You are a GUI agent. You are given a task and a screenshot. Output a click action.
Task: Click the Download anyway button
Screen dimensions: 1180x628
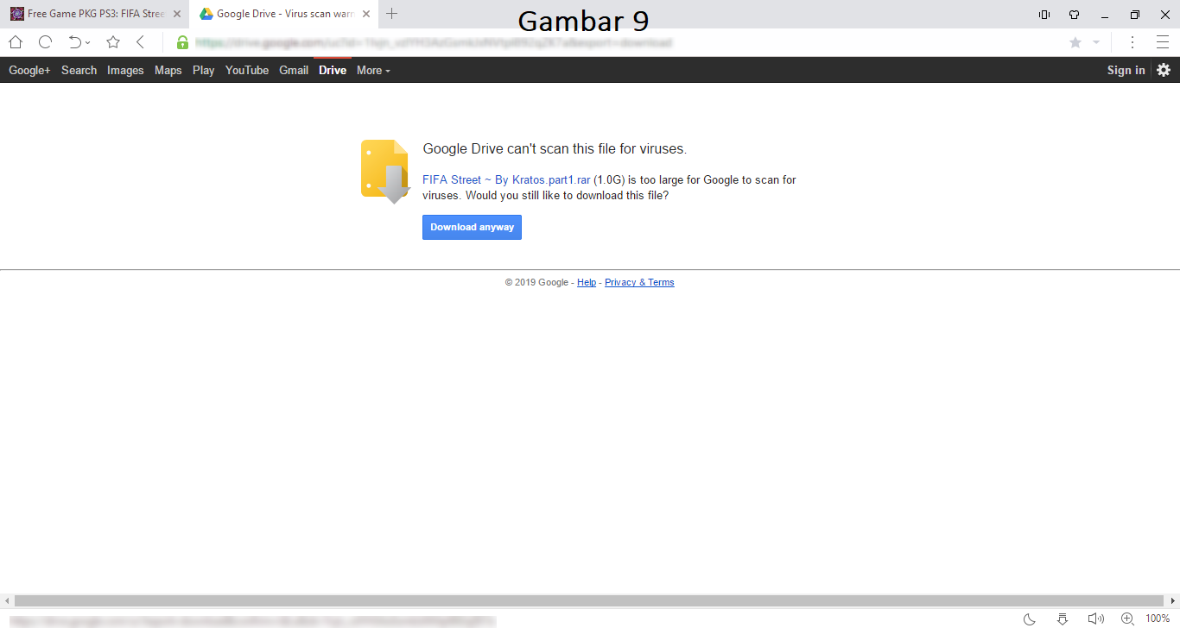tap(472, 227)
